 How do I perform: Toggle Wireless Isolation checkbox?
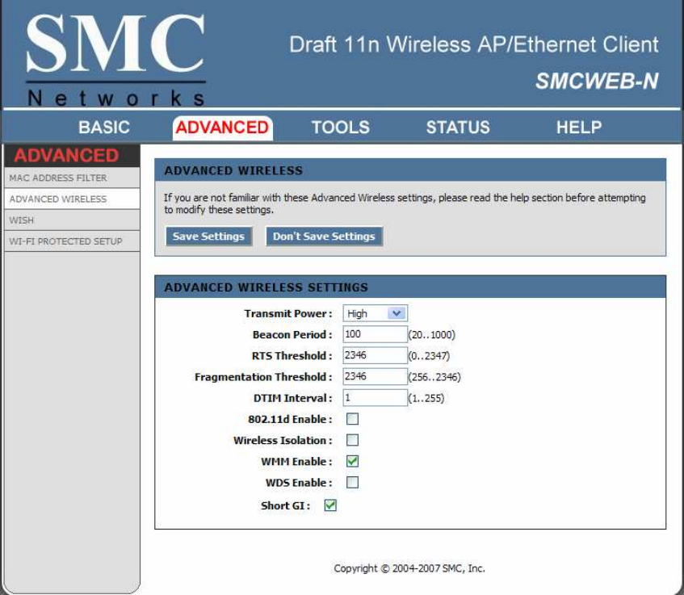point(352,440)
